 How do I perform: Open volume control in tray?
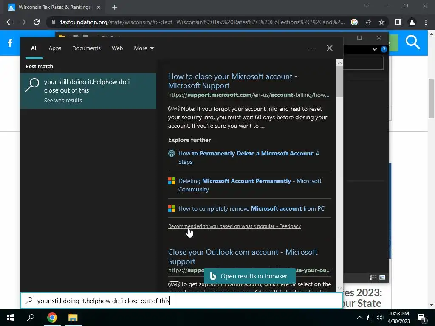(380, 318)
